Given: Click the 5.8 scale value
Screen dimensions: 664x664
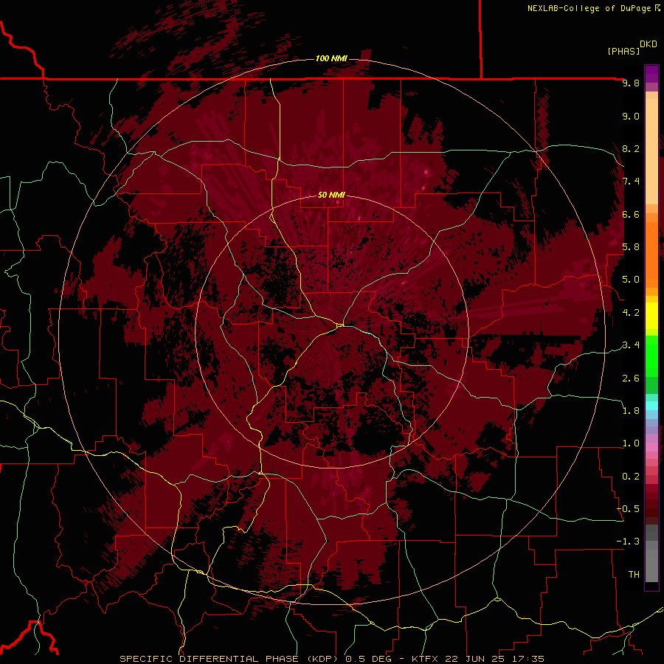Looking at the screenshot, I should tap(631, 247).
